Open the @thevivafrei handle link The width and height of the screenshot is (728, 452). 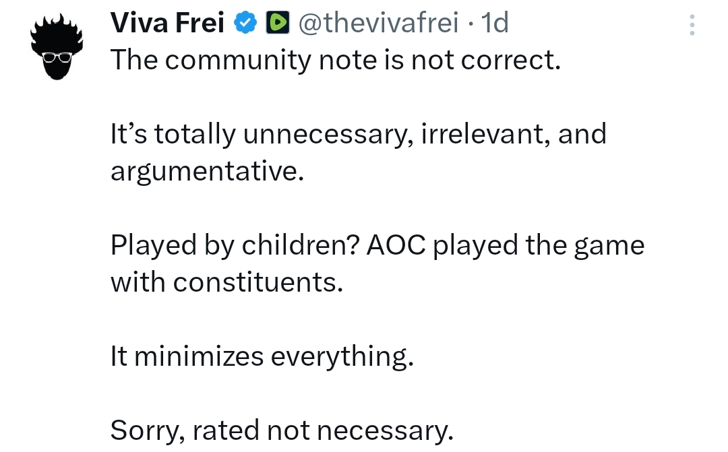(x=378, y=24)
